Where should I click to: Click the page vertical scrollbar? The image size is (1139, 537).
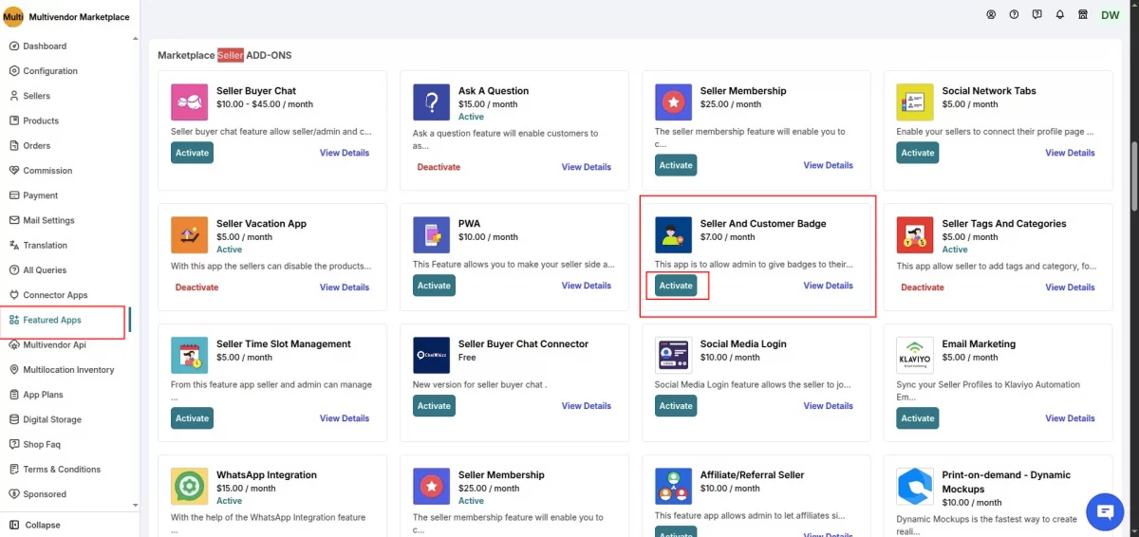tap(1134, 178)
